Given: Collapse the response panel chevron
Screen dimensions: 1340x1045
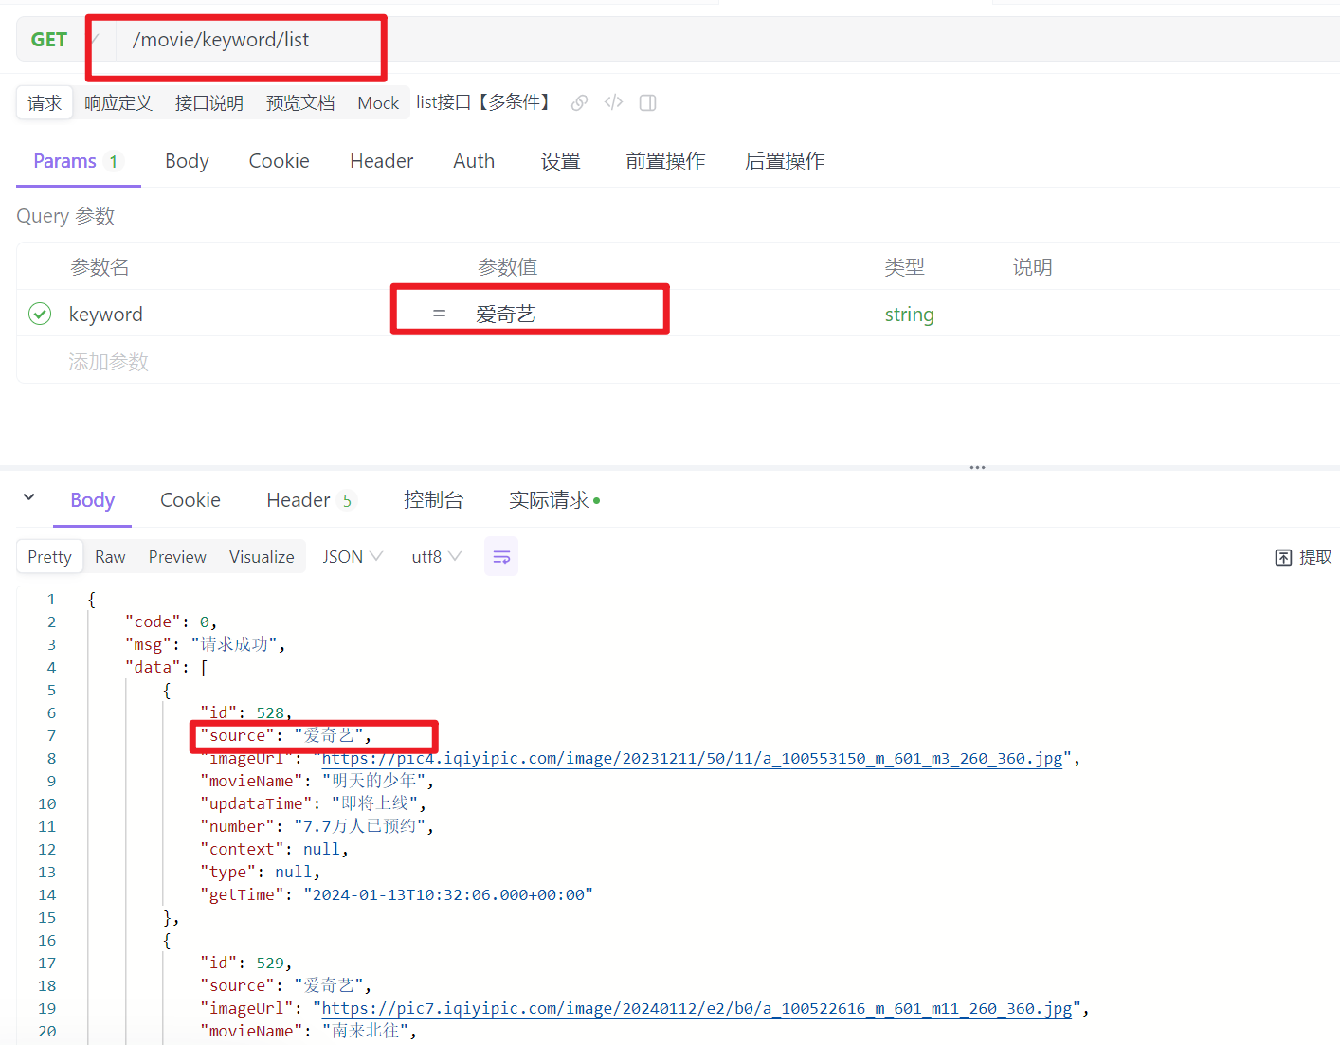Looking at the screenshot, I should [x=29, y=497].
